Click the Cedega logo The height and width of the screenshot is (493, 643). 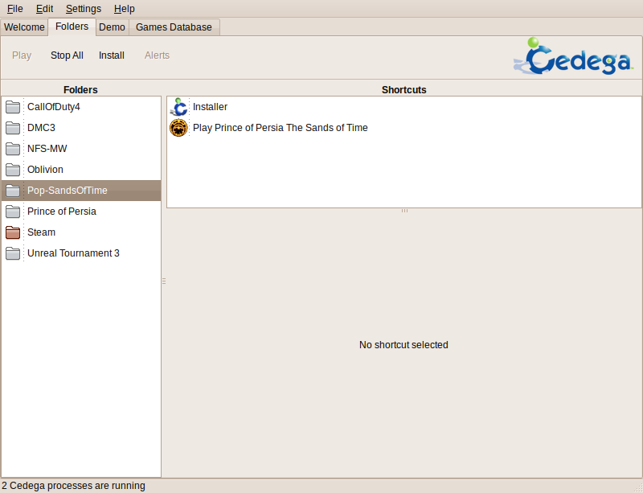tap(573, 56)
